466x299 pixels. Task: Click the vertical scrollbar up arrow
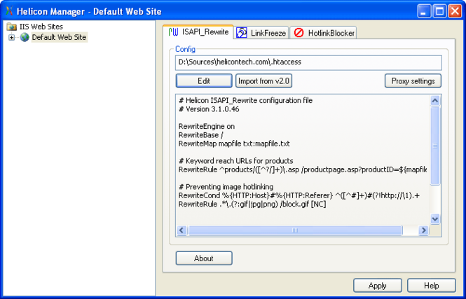[x=434, y=101]
